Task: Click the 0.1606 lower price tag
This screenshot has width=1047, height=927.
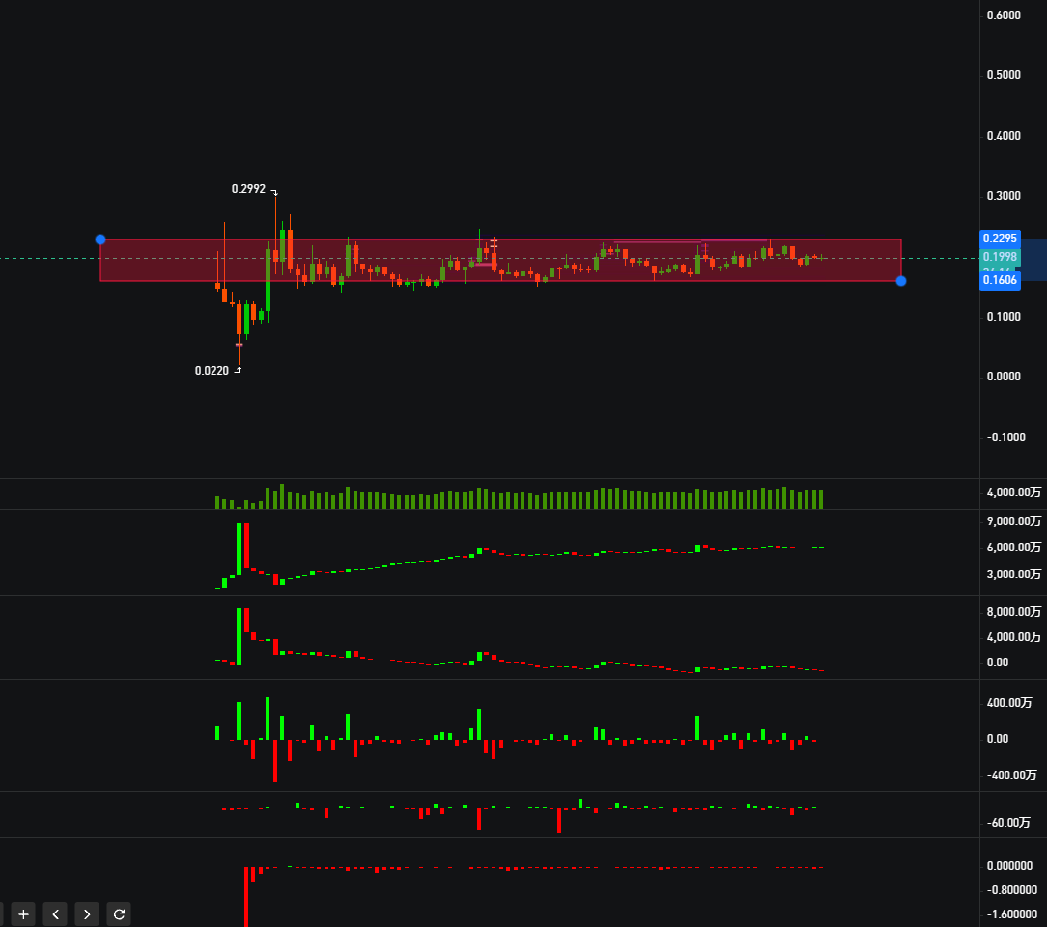Action: point(1000,280)
